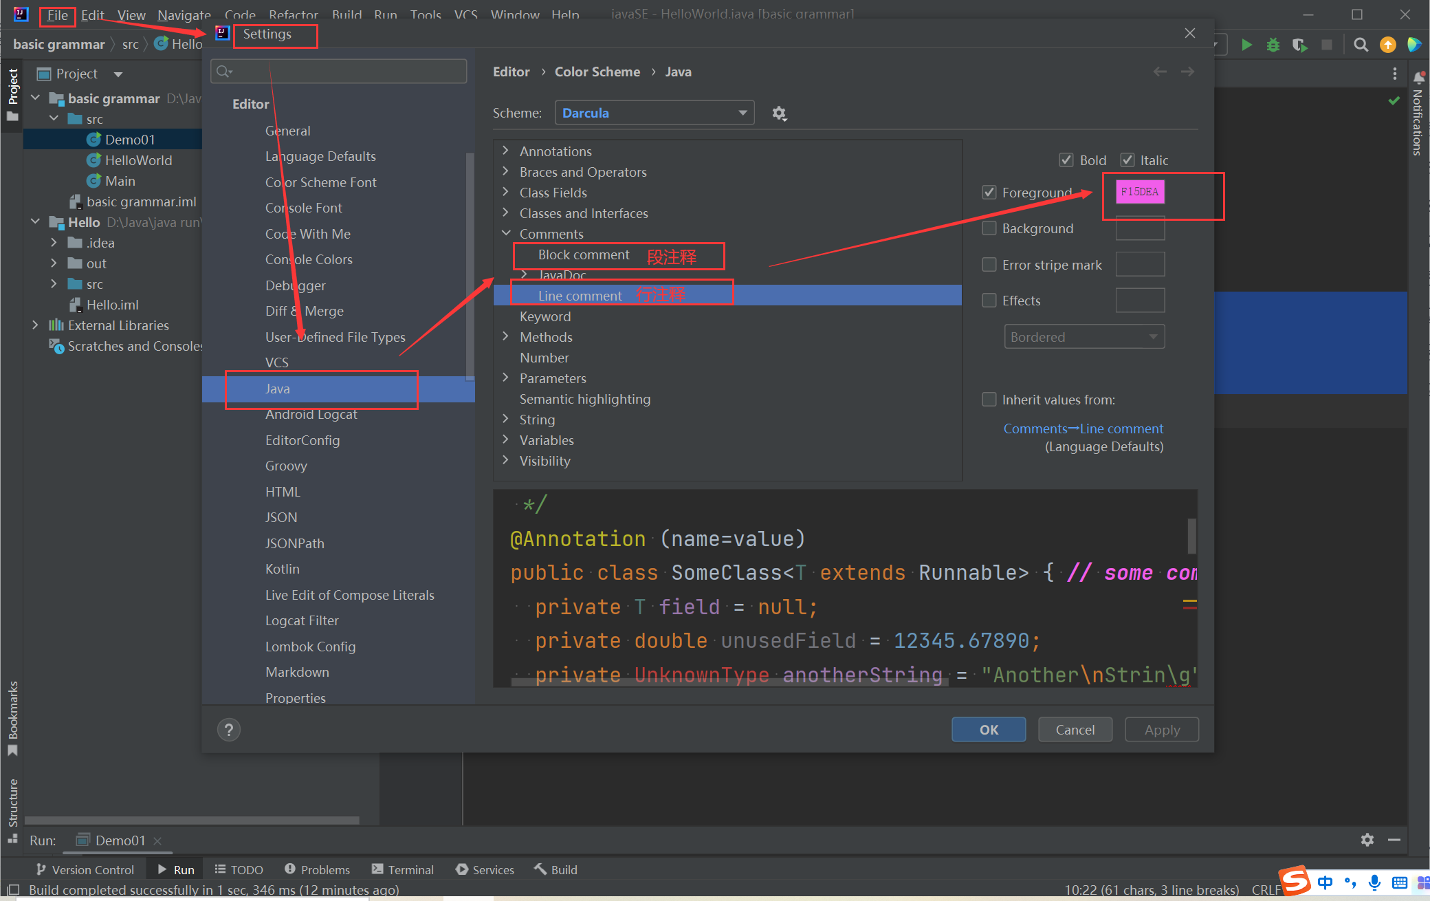Click the scheme actions gear icon
This screenshot has height=901, width=1430.
(779, 113)
